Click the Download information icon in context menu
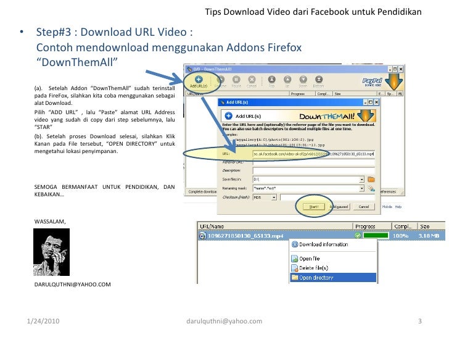The height and width of the screenshot is (337, 449). [x=295, y=244]
